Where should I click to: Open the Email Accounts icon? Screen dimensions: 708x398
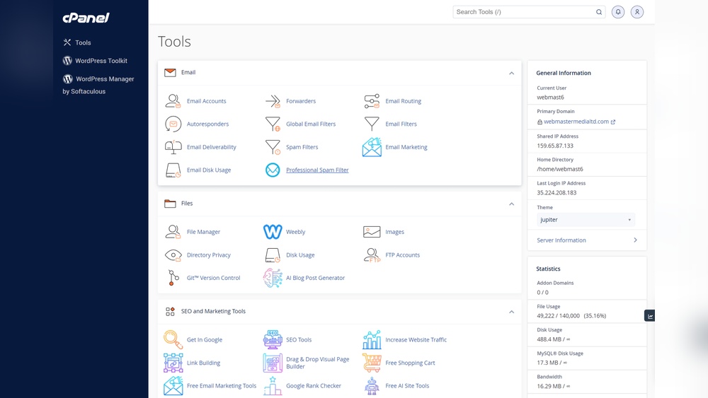pyautogui.click(x=173, y=101)
